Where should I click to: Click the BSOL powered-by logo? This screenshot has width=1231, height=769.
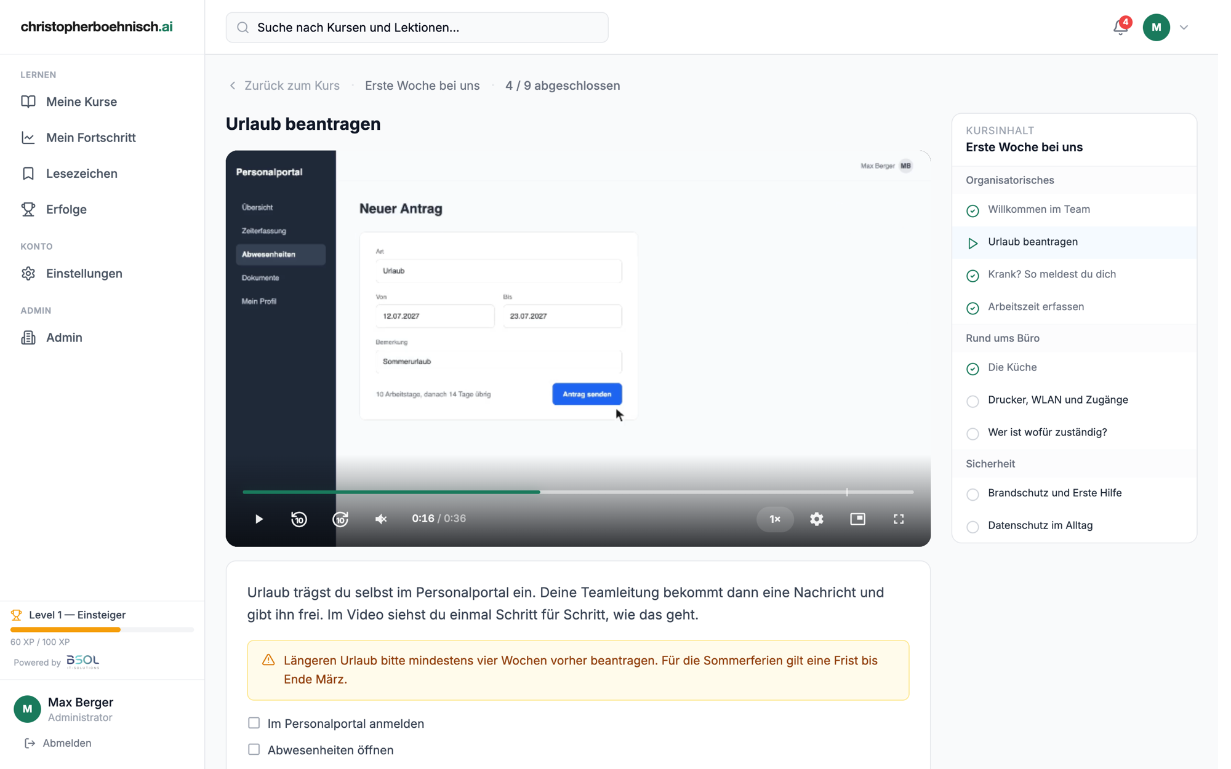click(83, 661)
